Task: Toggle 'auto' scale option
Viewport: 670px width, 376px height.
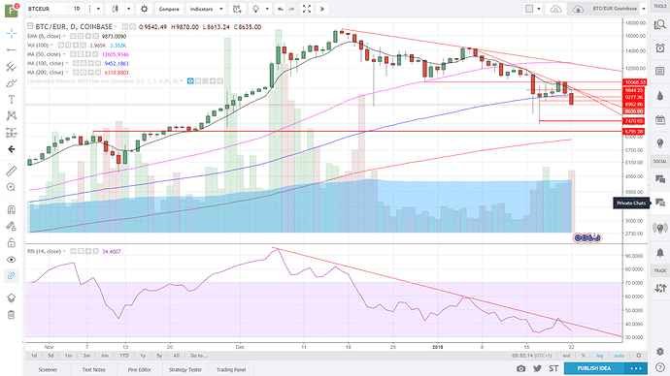Action: pos(620,356)
